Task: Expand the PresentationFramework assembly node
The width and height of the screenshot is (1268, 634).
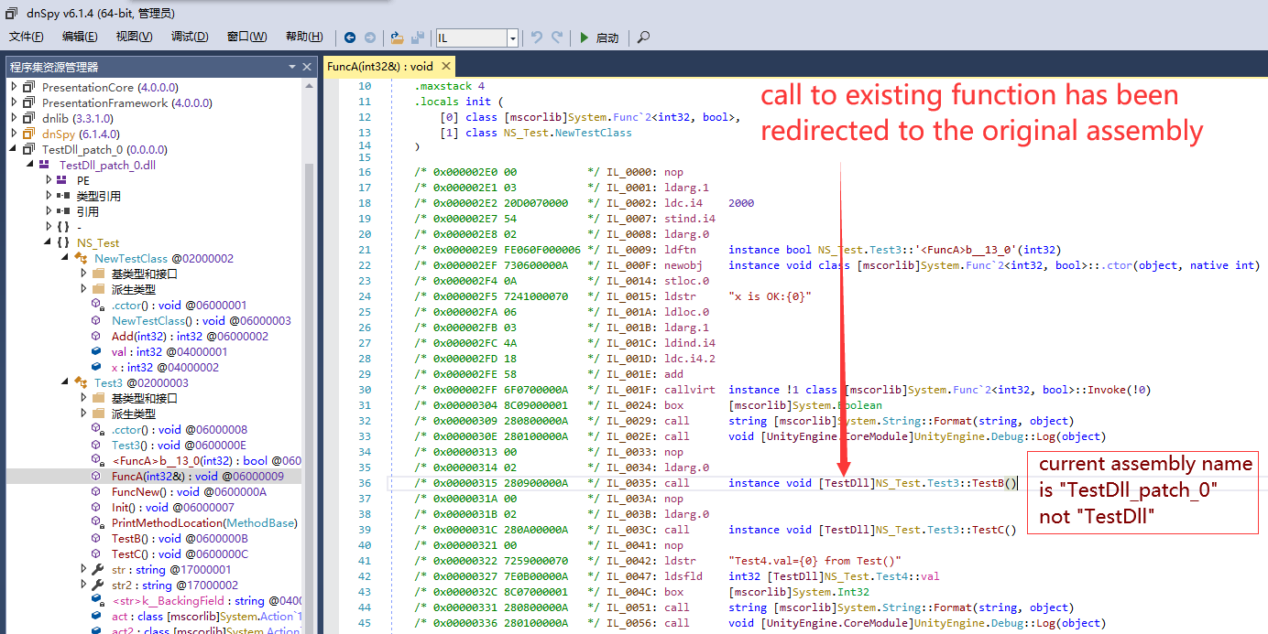Action: pos(14,102)
